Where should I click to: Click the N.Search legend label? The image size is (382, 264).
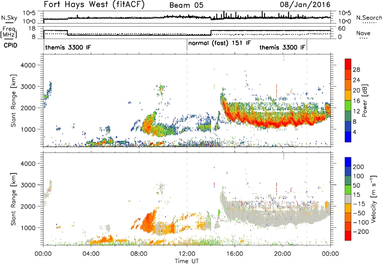coord(369,18)
